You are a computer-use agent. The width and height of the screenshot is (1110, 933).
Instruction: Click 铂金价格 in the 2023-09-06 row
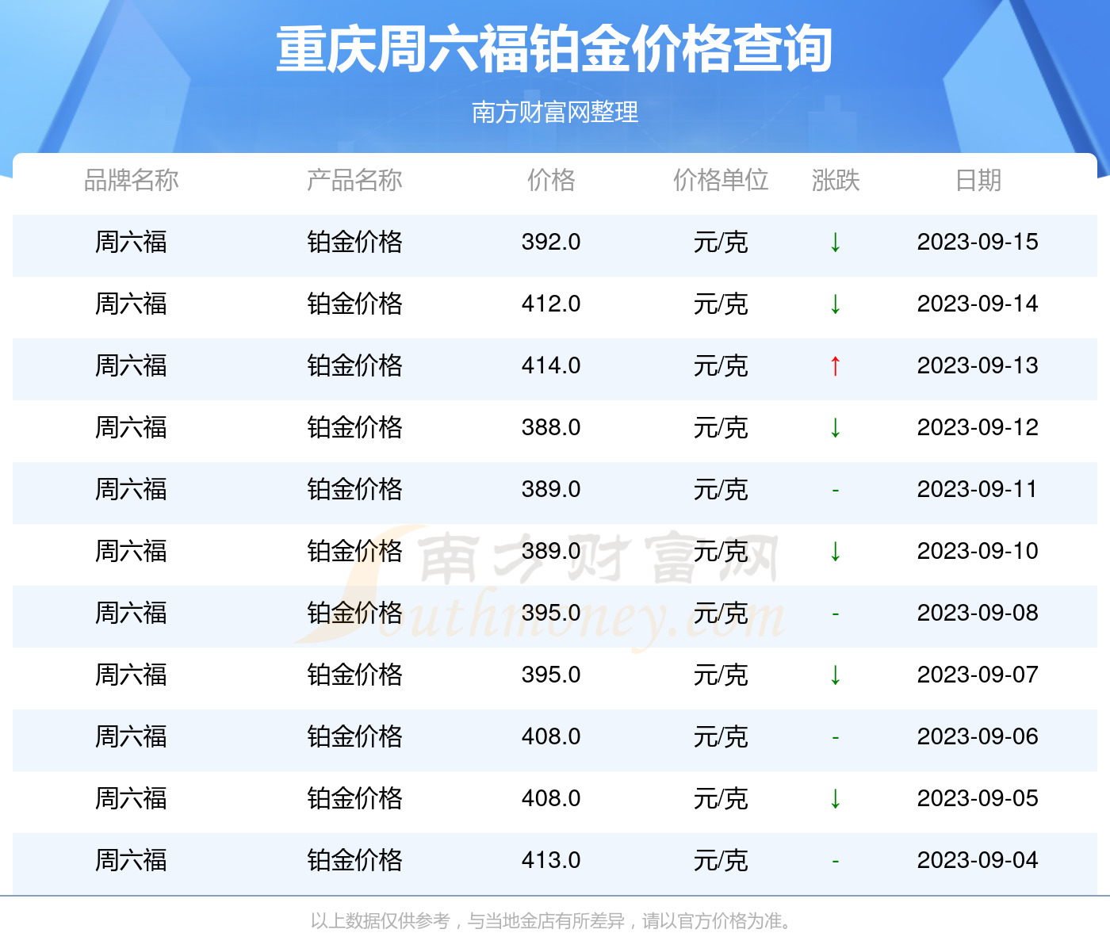354,736
